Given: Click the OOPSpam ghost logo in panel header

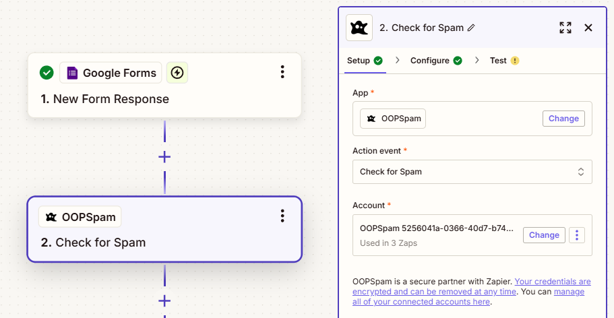Looking at the screenshot, I should click(x=359, y=28).
